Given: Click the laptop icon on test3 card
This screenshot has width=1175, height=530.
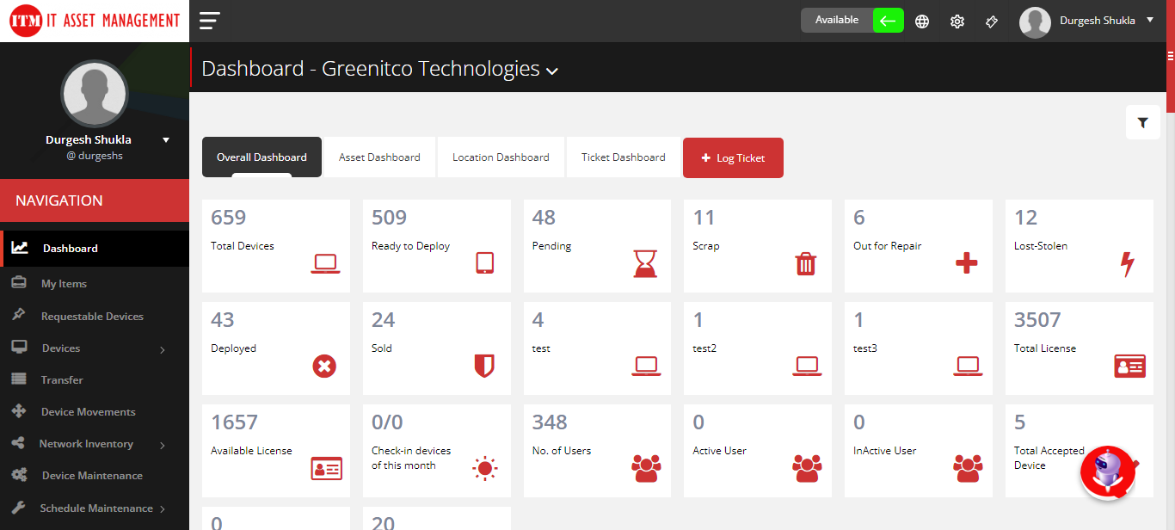Looking at the screenshot, I should (968, 366).
